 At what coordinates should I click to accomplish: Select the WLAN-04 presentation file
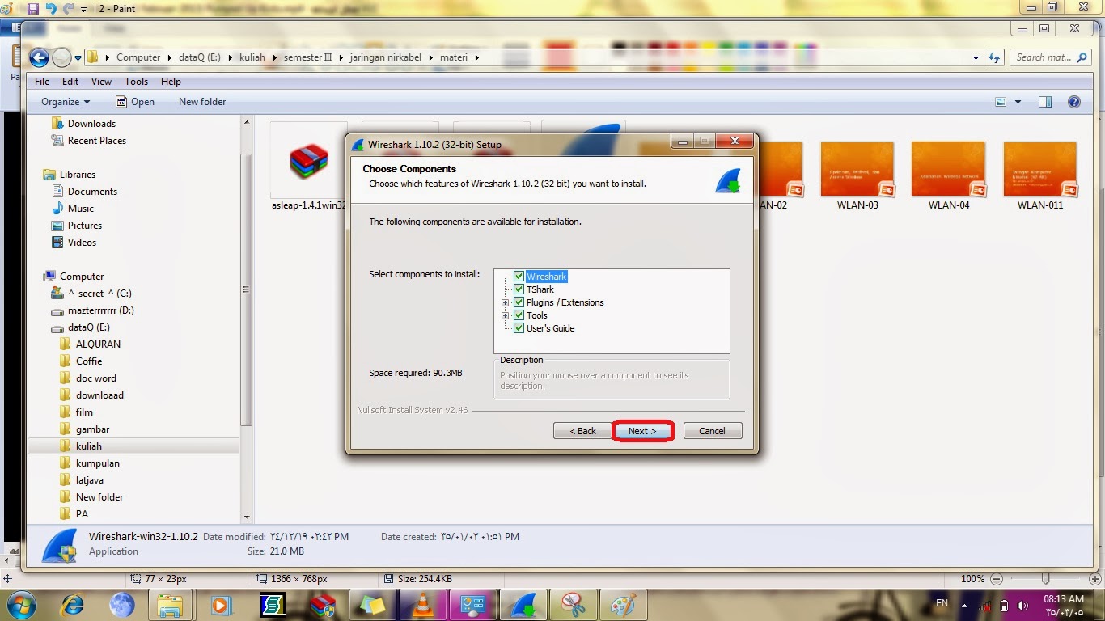(948, 175)
